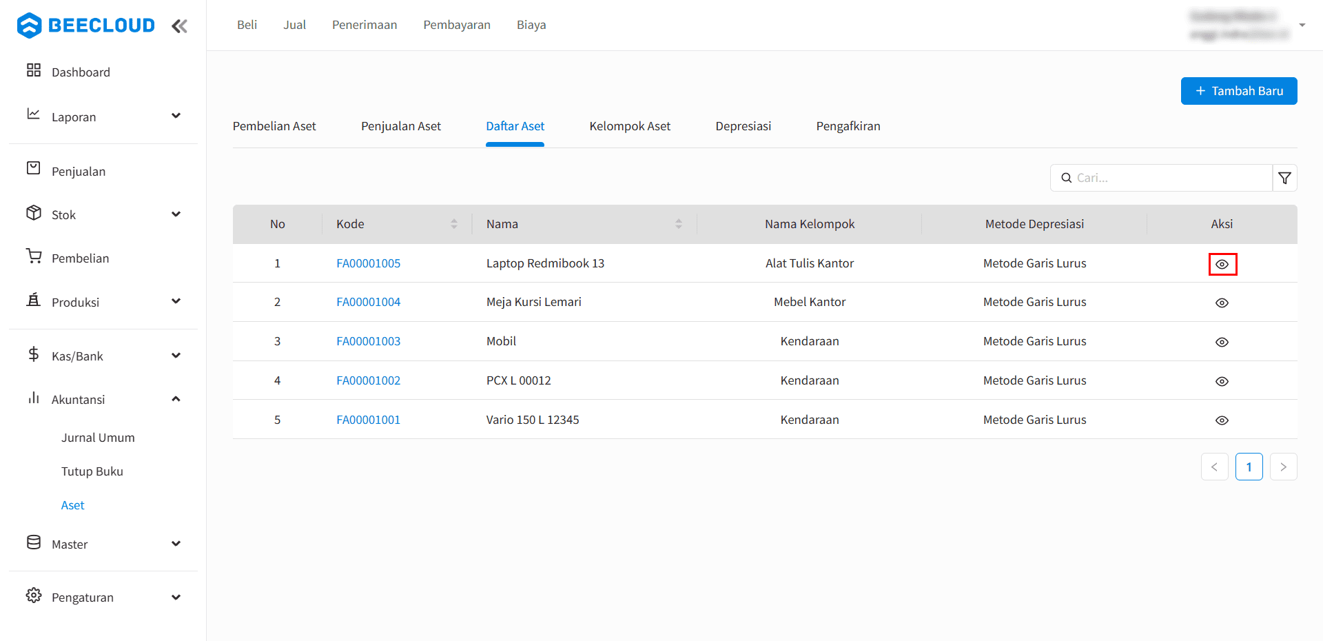The height and width of the screenshot is (641, 1323).
Task: Switch to Kelompok Aset tab
Action: tap(630, 126)
